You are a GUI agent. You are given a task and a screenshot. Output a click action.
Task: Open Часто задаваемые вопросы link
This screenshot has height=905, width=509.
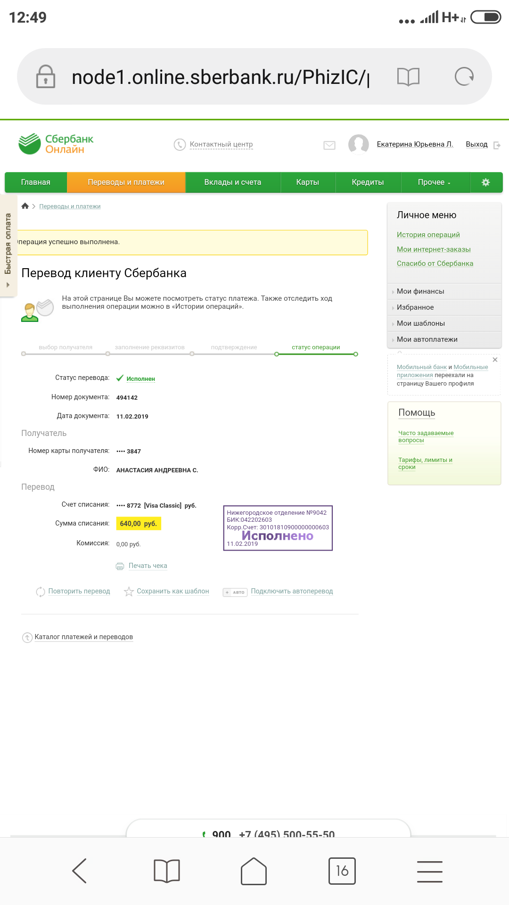[x=426, y=436]
